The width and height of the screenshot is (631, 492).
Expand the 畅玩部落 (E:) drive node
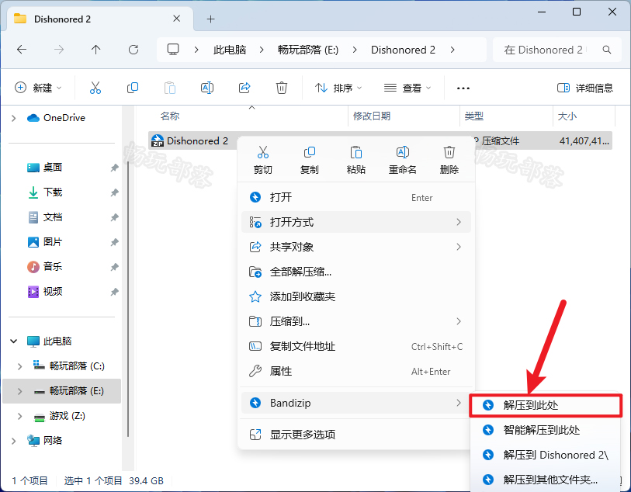pos(19,391)
